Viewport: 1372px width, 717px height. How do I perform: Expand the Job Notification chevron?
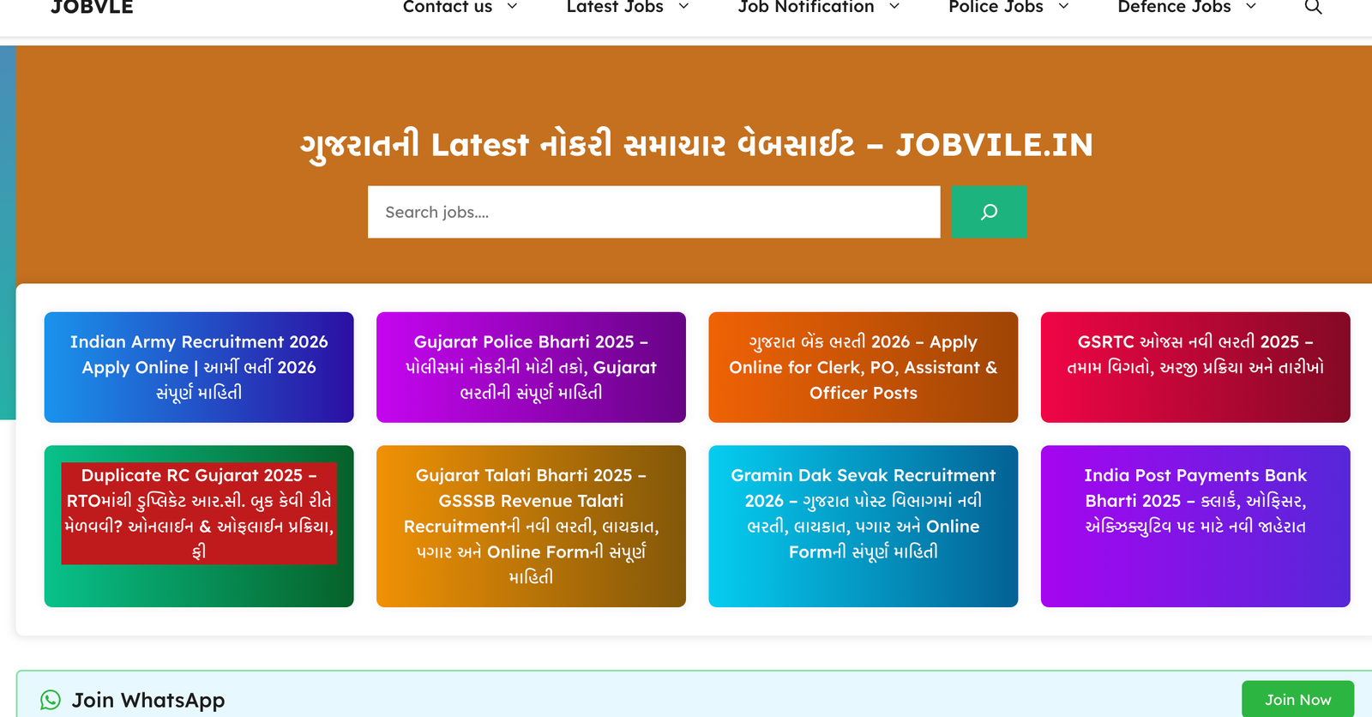894,7
